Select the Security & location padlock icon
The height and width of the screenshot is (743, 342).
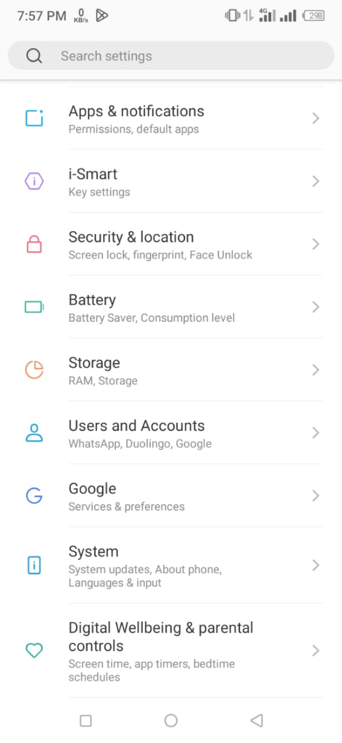(x=34, y=245)
